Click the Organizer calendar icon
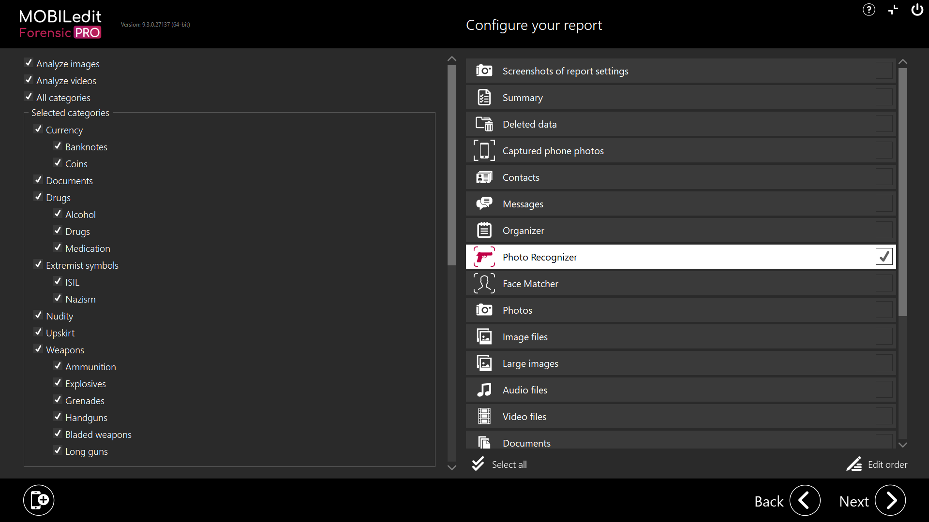Screen dimensions: 929x522 [484, 231]
